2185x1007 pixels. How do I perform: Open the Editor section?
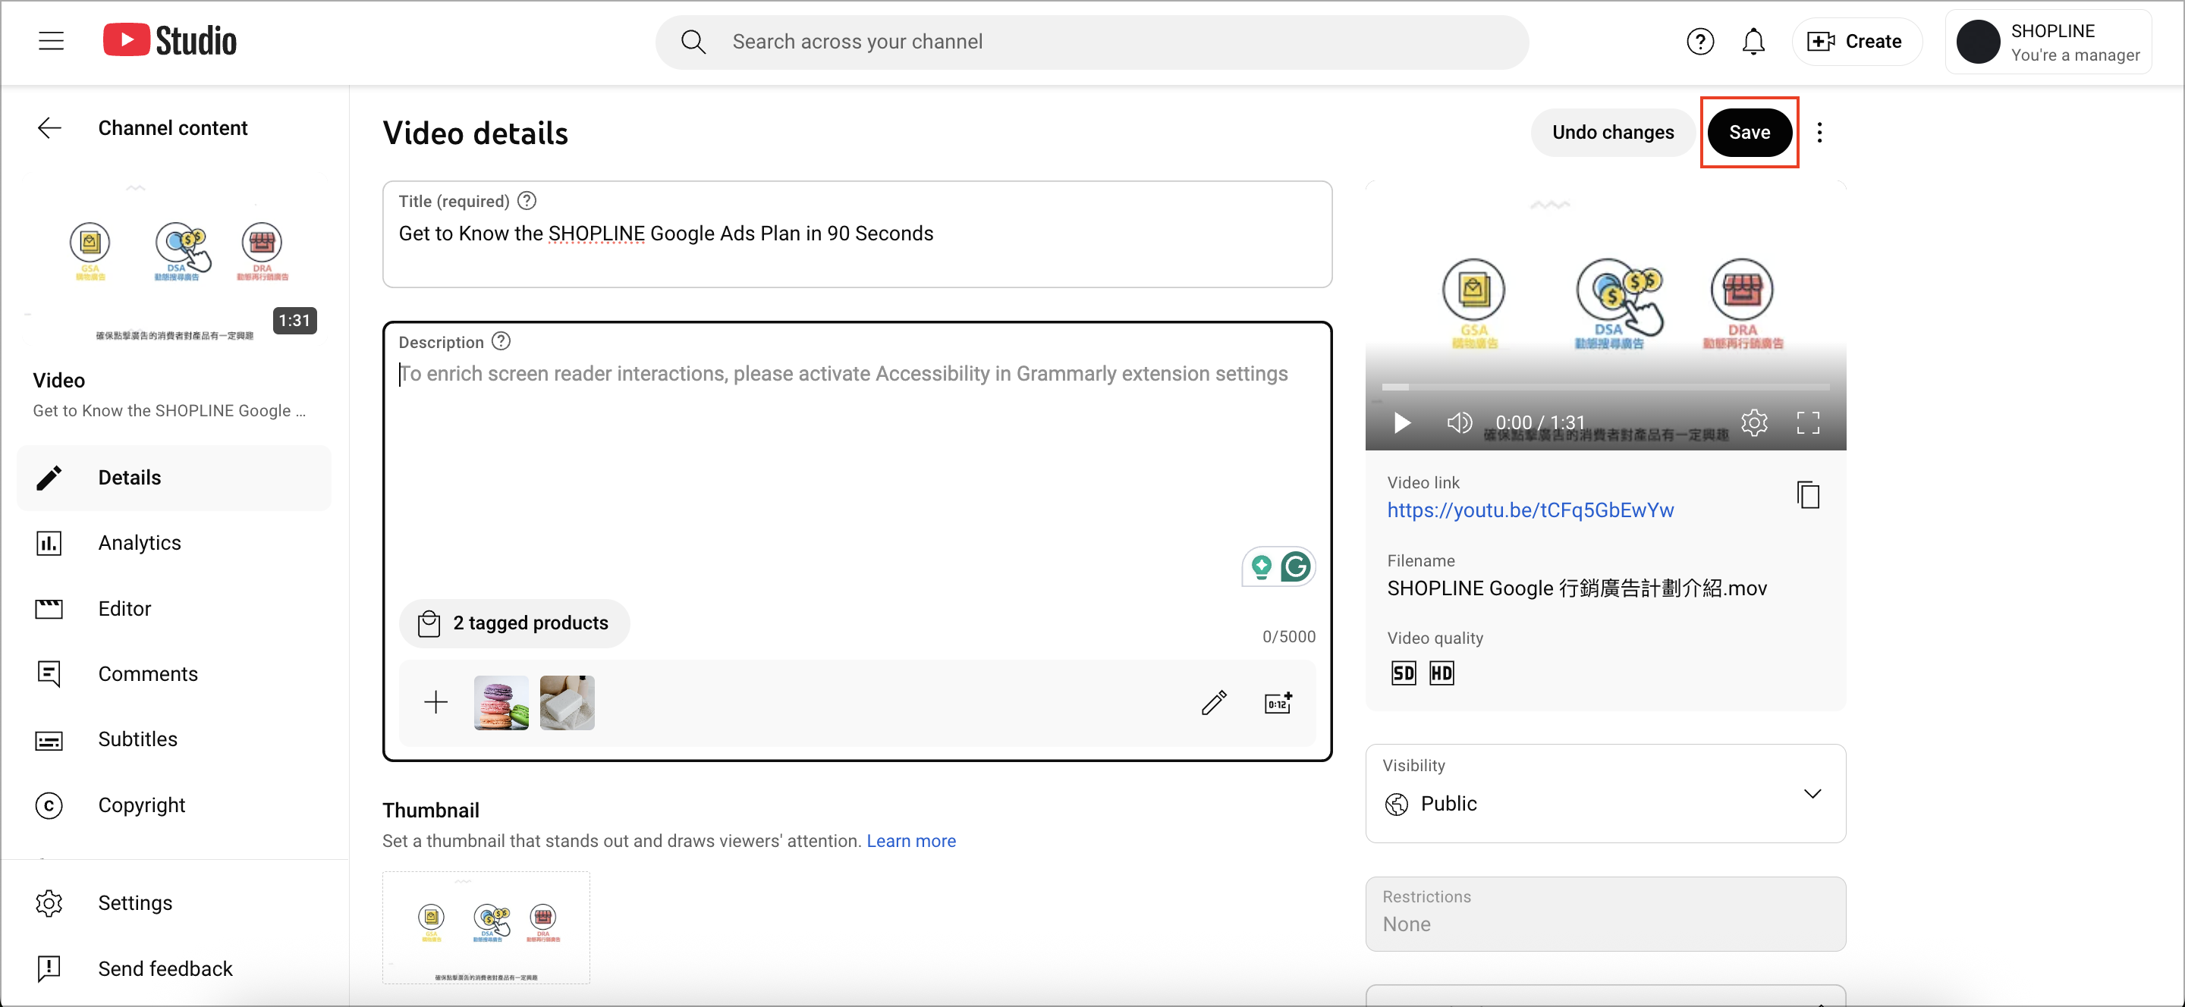174,609
